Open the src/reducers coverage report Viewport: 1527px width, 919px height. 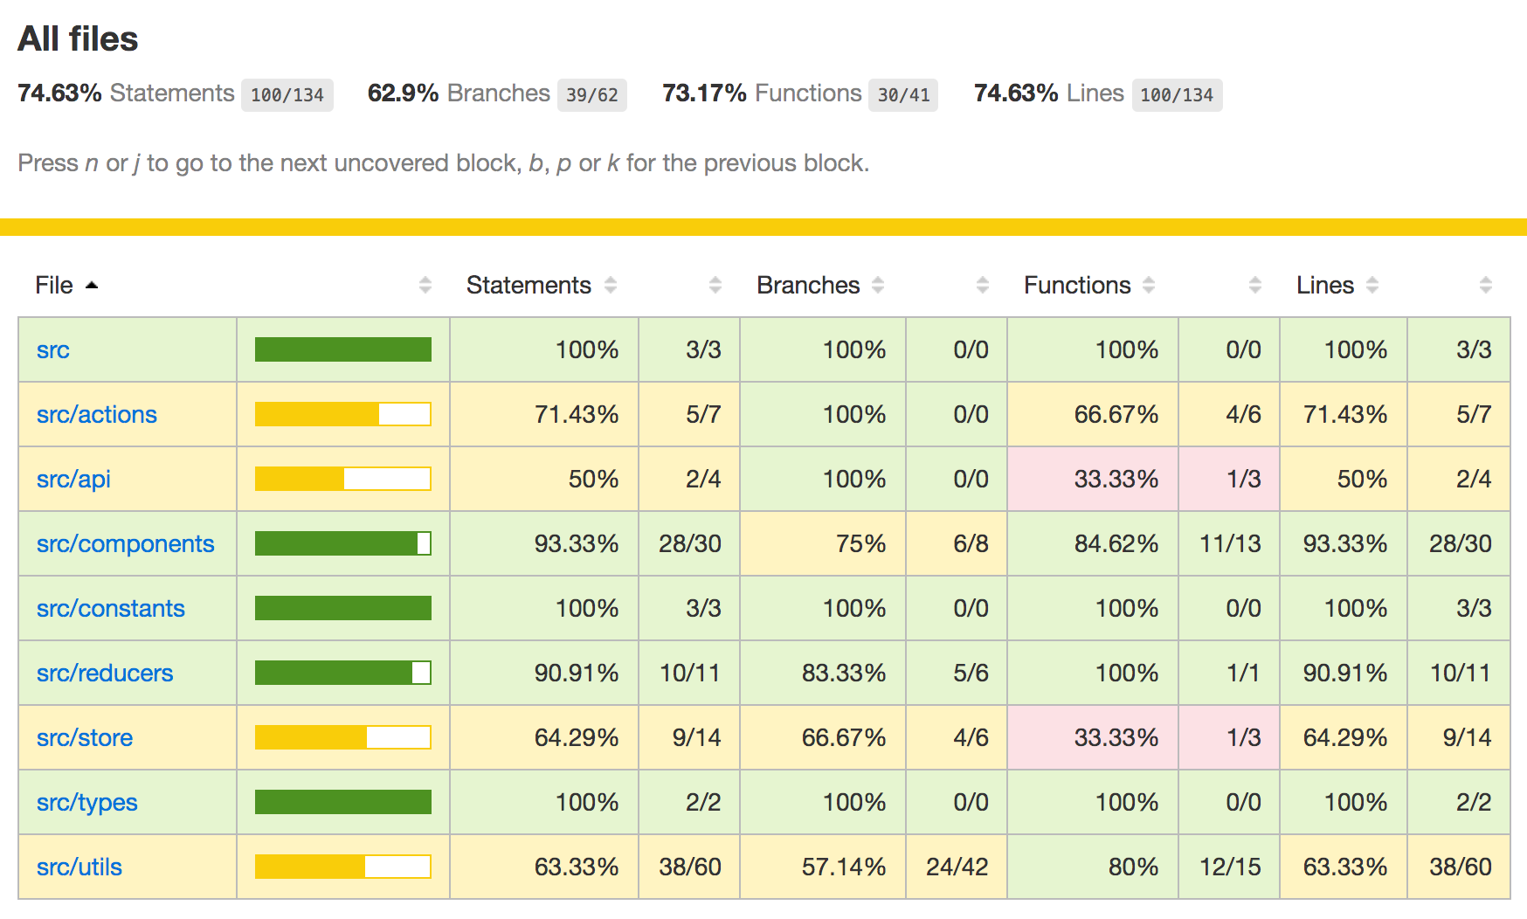tap(105, 673)
